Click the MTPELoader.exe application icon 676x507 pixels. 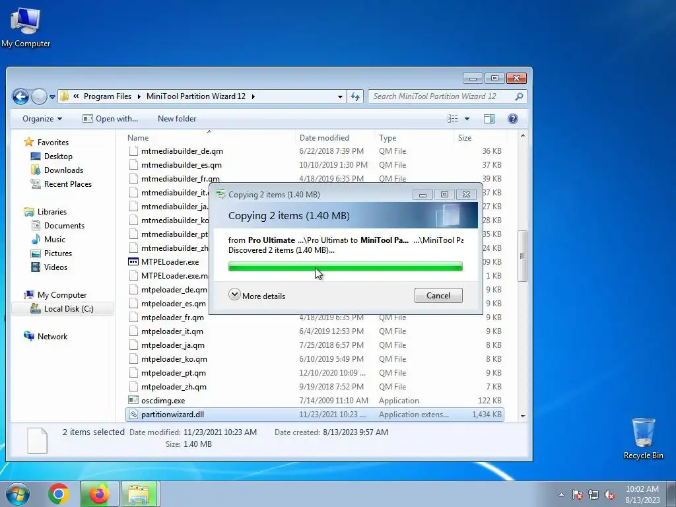click(x=133, y=261)
